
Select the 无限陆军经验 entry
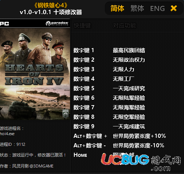(x=129, y=98)
